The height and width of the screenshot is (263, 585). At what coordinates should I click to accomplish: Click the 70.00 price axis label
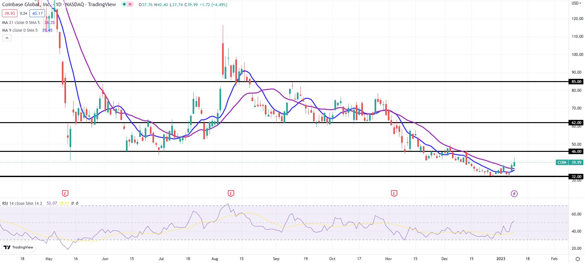(577, 108)
